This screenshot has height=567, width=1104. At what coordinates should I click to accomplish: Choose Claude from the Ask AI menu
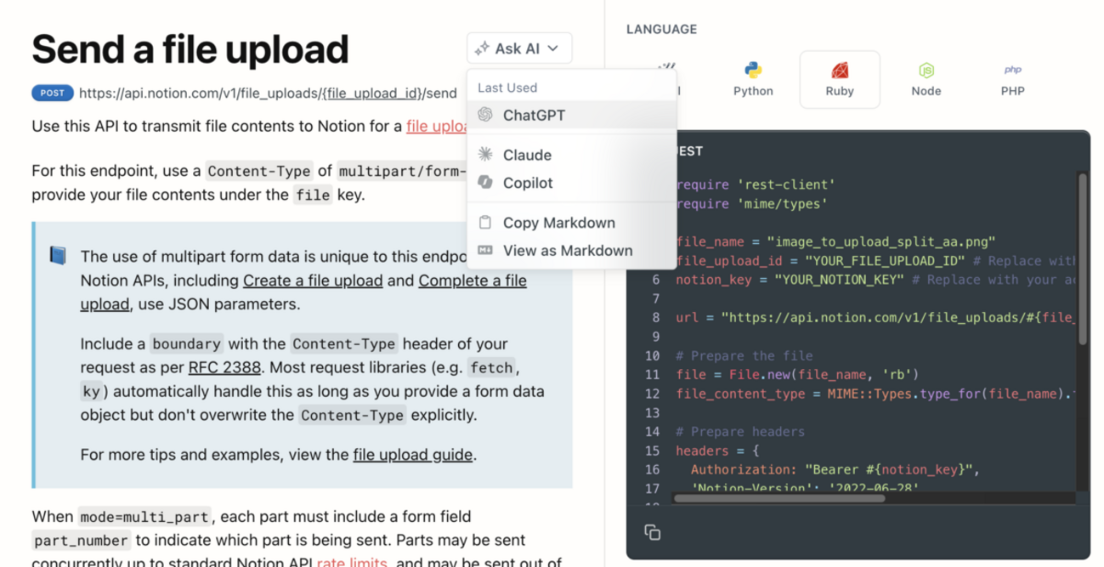pyautogui.click(x=571, y=155)
